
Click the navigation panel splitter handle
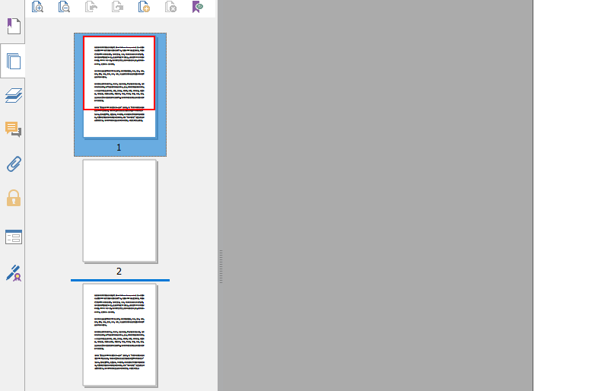click(221, 266)
